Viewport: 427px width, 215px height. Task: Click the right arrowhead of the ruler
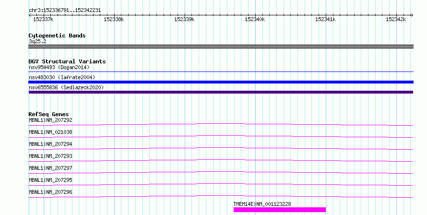pyautogui.click(x=412, y=15)
